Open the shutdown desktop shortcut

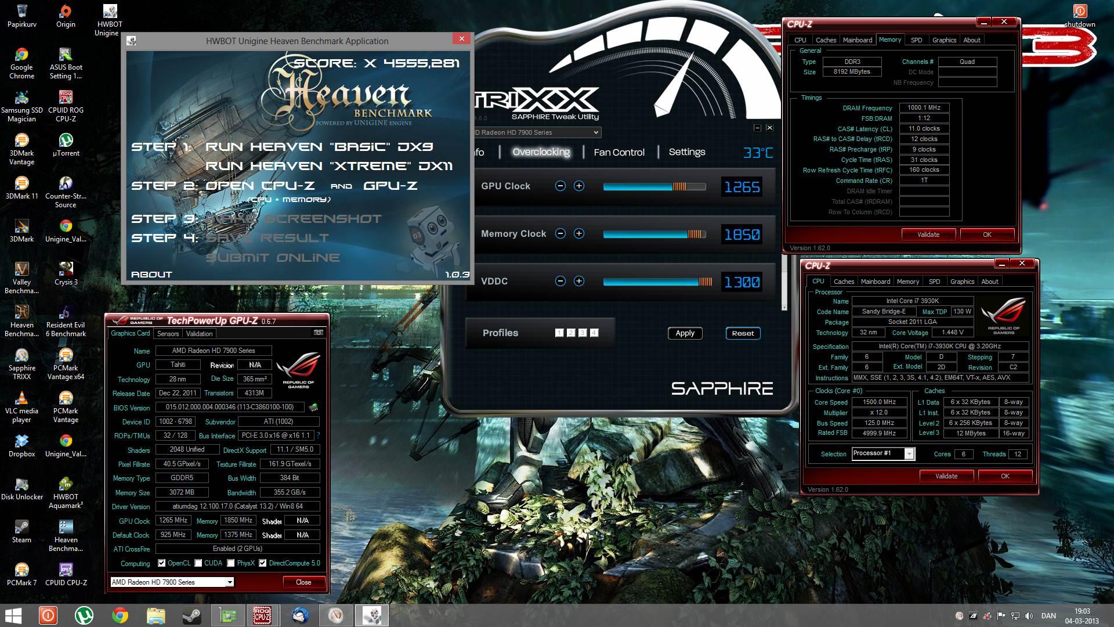pyautogui.click(x=1080, y=16)
